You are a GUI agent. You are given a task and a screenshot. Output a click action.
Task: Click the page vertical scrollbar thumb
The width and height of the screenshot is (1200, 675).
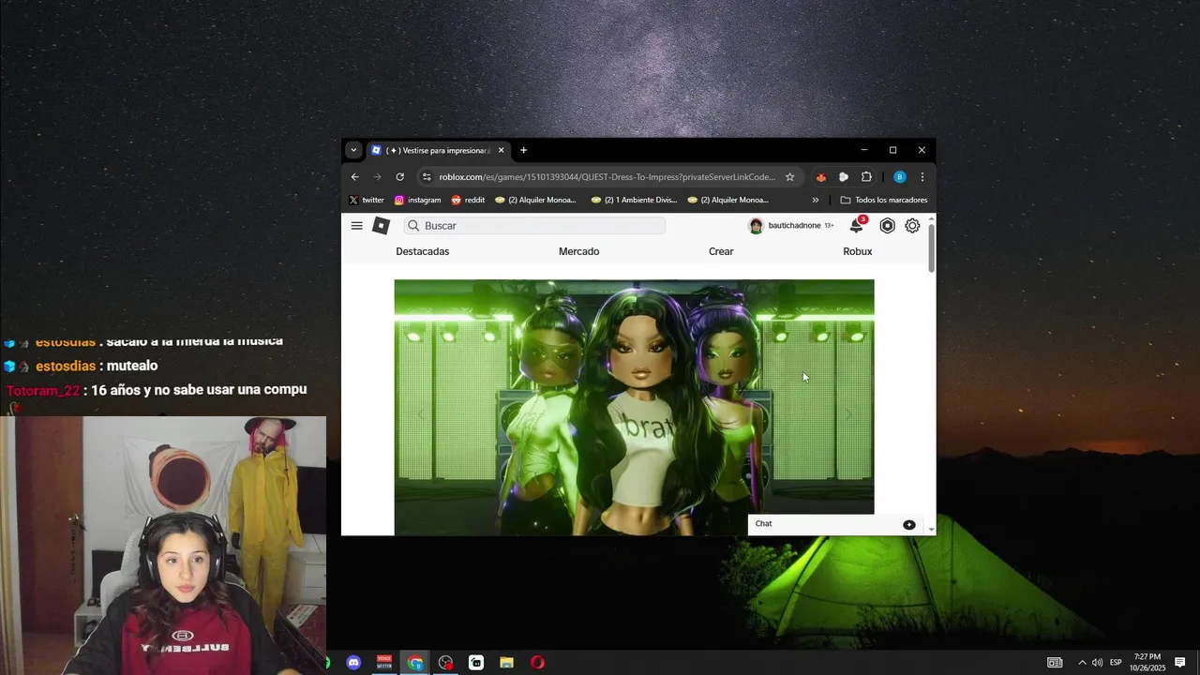coord(932,248)
